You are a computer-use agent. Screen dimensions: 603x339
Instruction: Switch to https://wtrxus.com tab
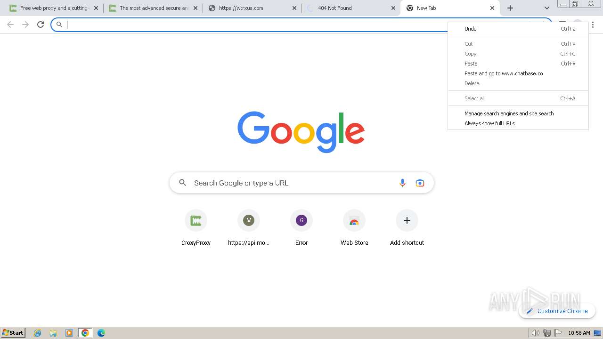(x=252, y=8)
